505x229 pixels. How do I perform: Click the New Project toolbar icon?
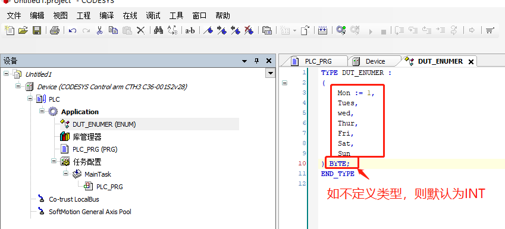tap(10, 30)
